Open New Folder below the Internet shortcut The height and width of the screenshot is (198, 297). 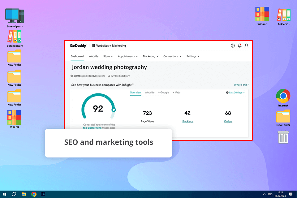pyautogui.click(x=283, y=116)
